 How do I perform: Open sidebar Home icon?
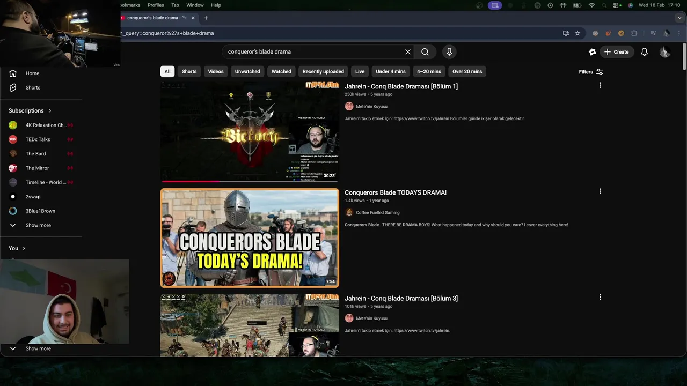[x=13, y=73]
